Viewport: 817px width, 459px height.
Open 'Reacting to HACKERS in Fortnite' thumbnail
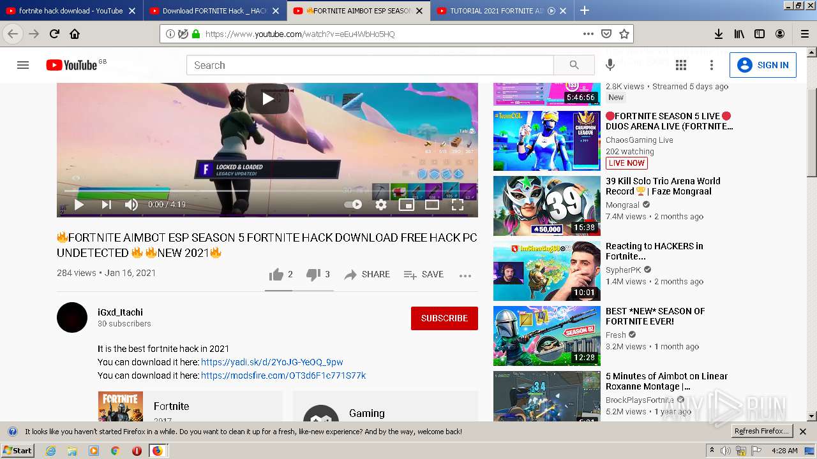[x=547, y=271]
